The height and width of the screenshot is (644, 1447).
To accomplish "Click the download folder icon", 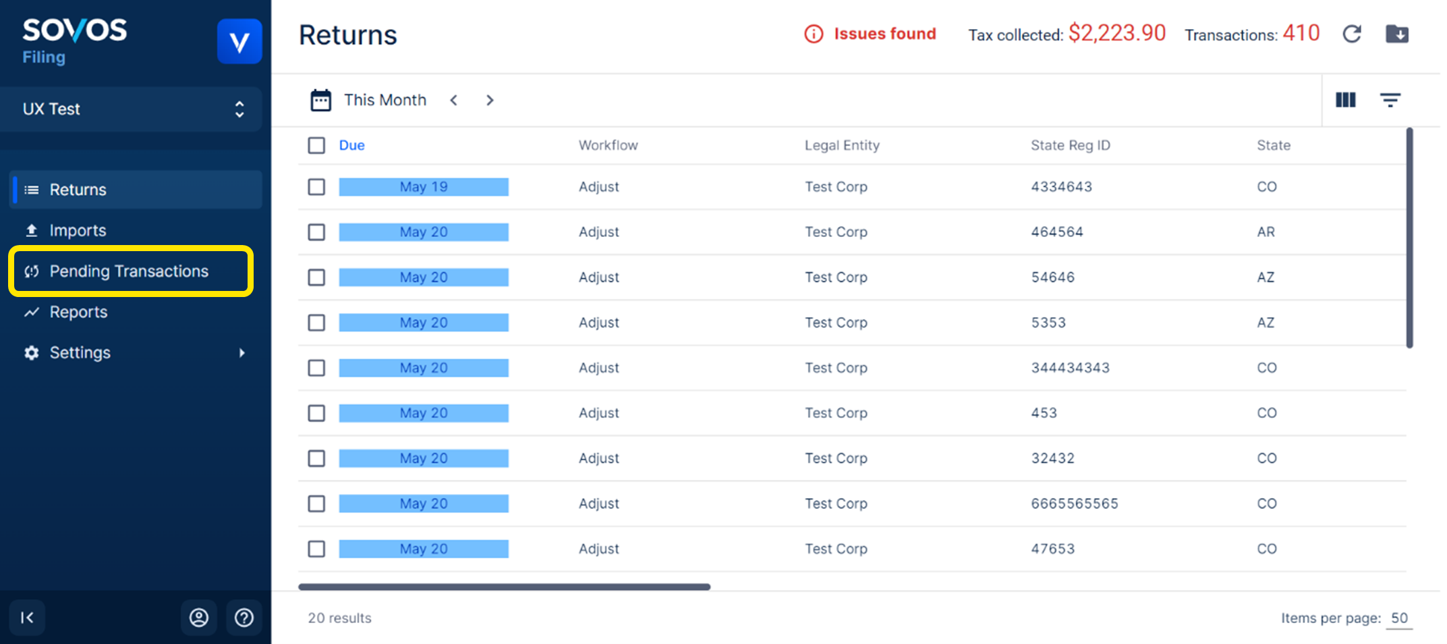I will [x=1396, y=34].
